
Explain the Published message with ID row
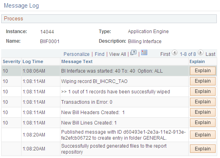pyautogui.click(x=203, y=135)
